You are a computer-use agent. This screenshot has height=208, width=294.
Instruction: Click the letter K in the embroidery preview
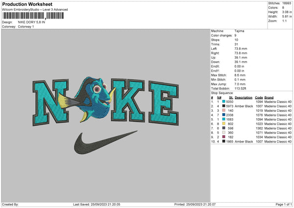[128, 100]
